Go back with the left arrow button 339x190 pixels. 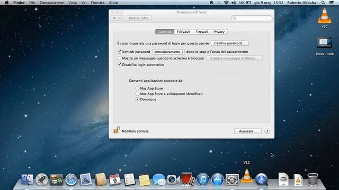[114, 18]
